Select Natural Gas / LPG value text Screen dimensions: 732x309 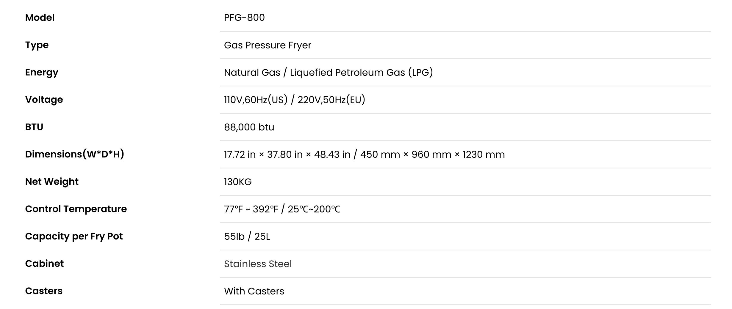click(x=329, y=72)
